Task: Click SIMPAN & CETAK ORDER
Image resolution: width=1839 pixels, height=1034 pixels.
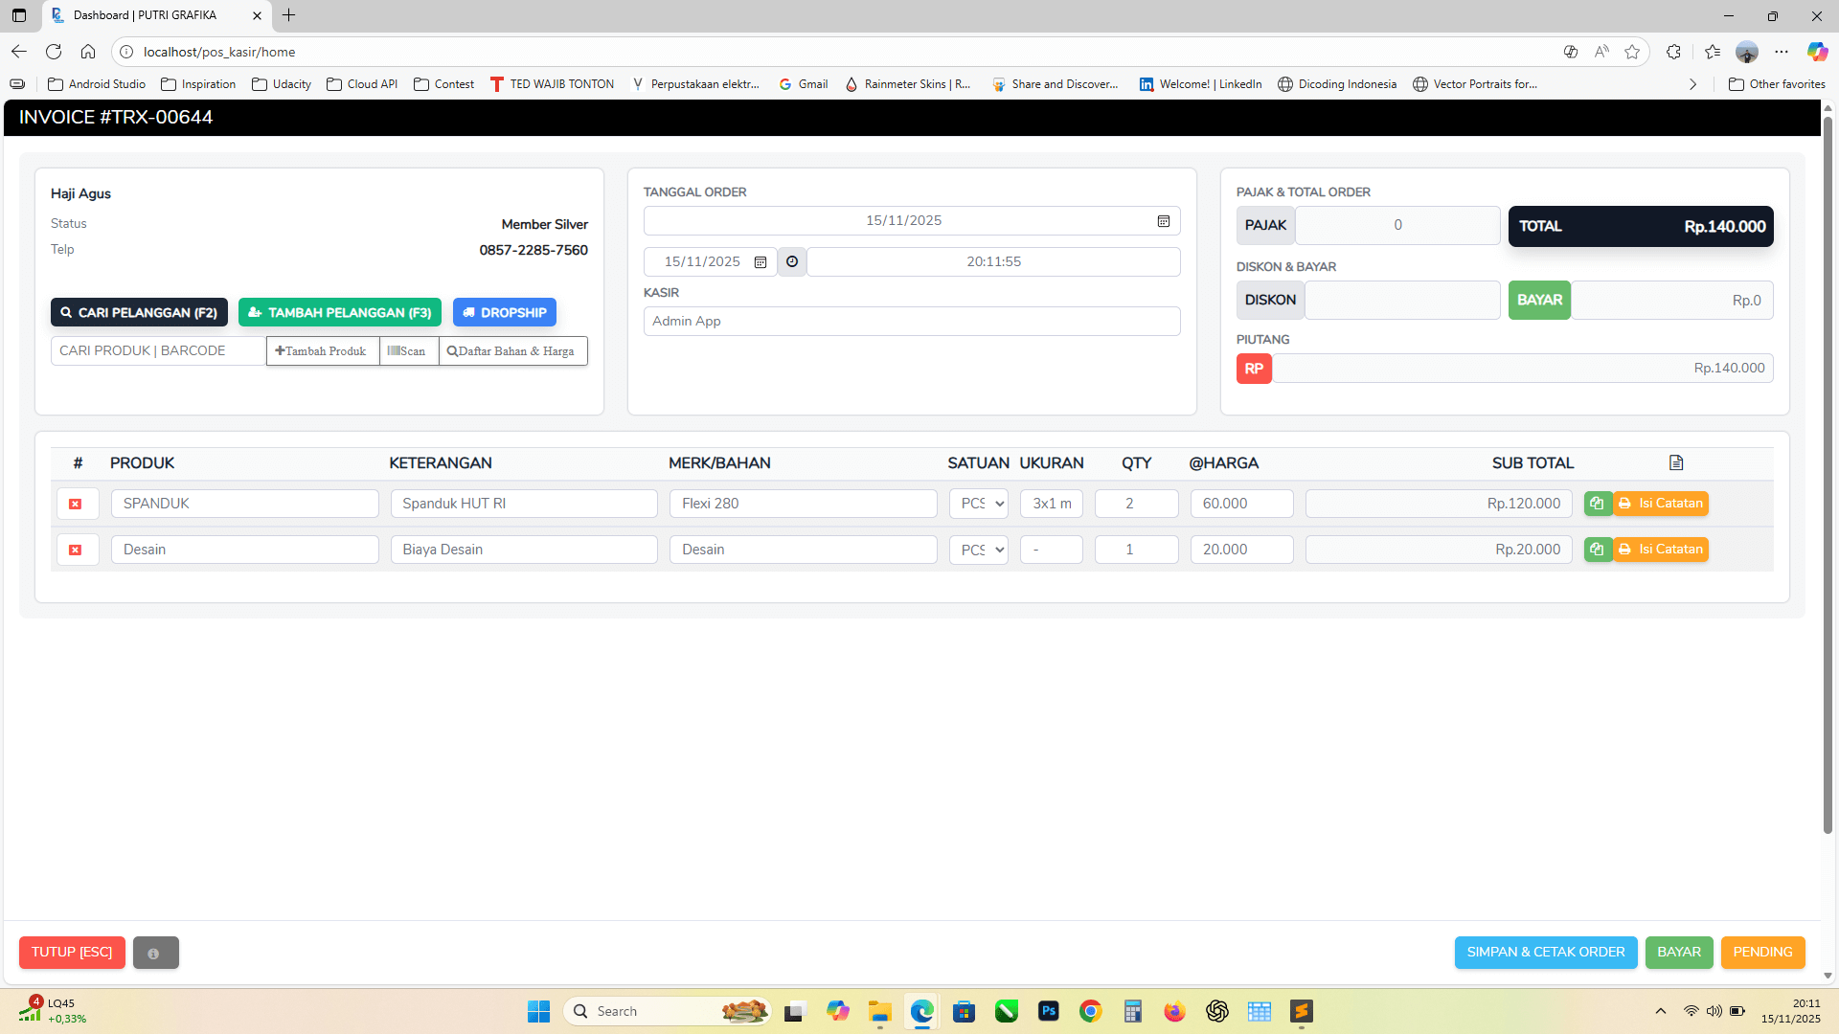Action: [1545, 952]
